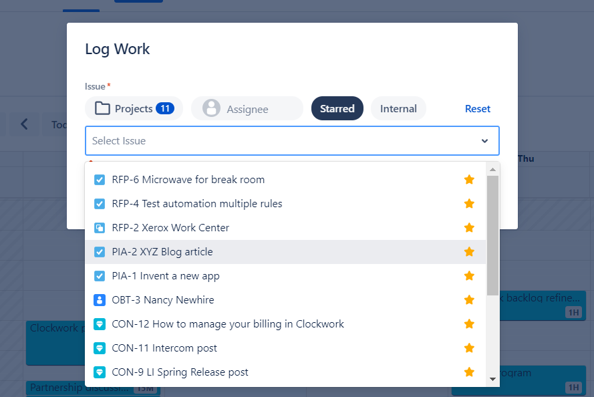Click star for CON-12 billing in Clockwork
Image resolution: width=594 pixels, height=397 pixels.
[469, 324]
